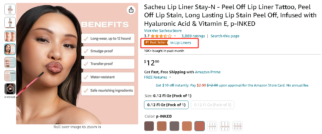Open the third thumbnail image
Image resolution: width=322 pixels, height=134 pixels.
10,36
